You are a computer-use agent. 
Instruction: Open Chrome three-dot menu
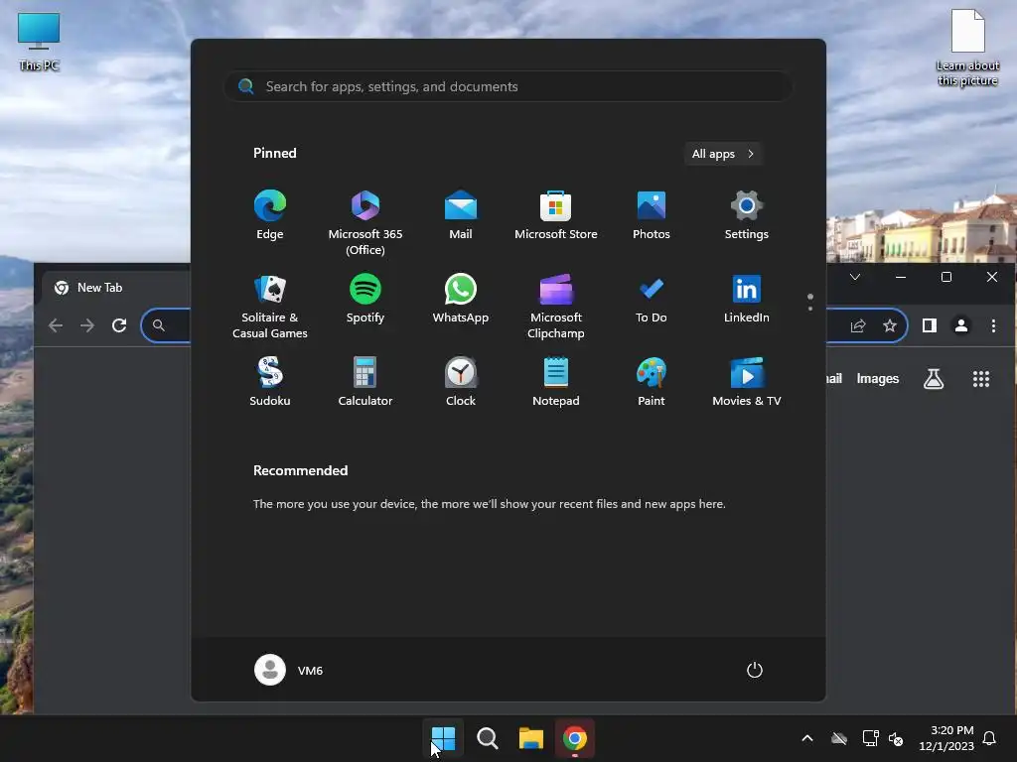[x=993, y=325]
